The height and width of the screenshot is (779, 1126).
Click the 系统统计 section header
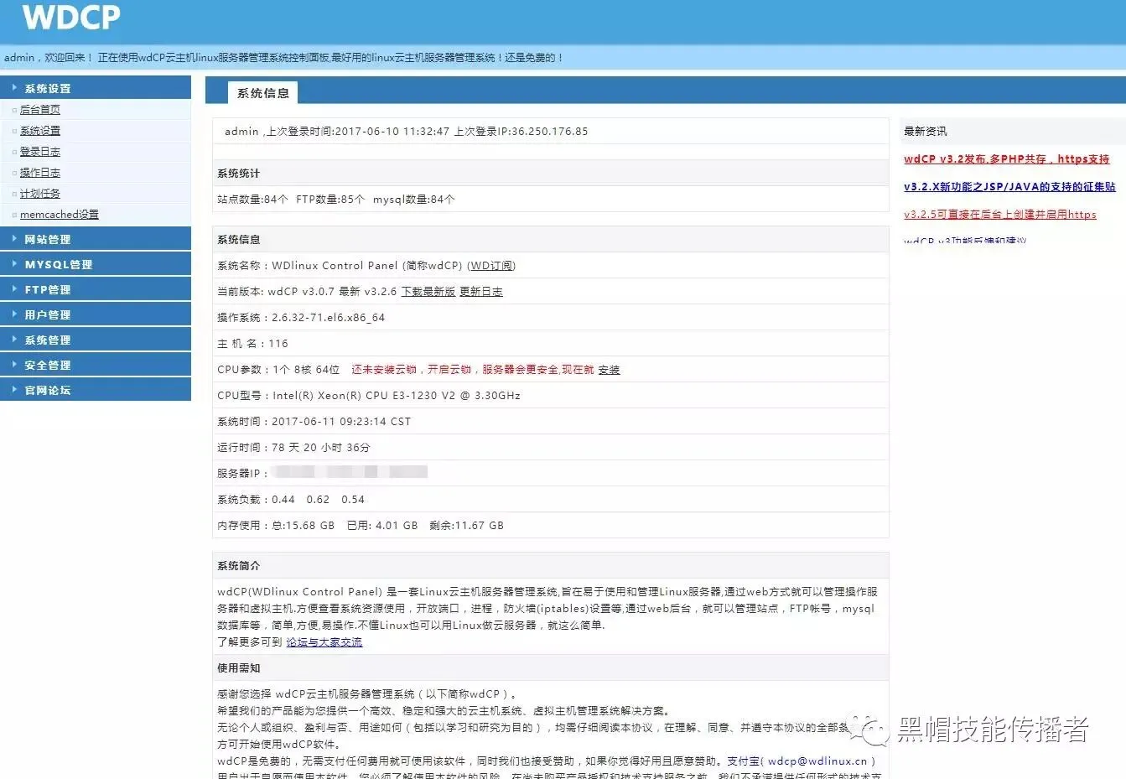pos(551,174)
